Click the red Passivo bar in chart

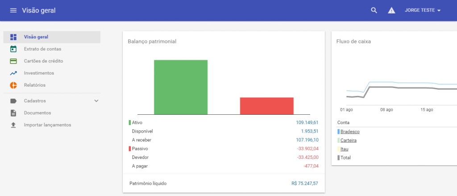[x=266, y=106]
